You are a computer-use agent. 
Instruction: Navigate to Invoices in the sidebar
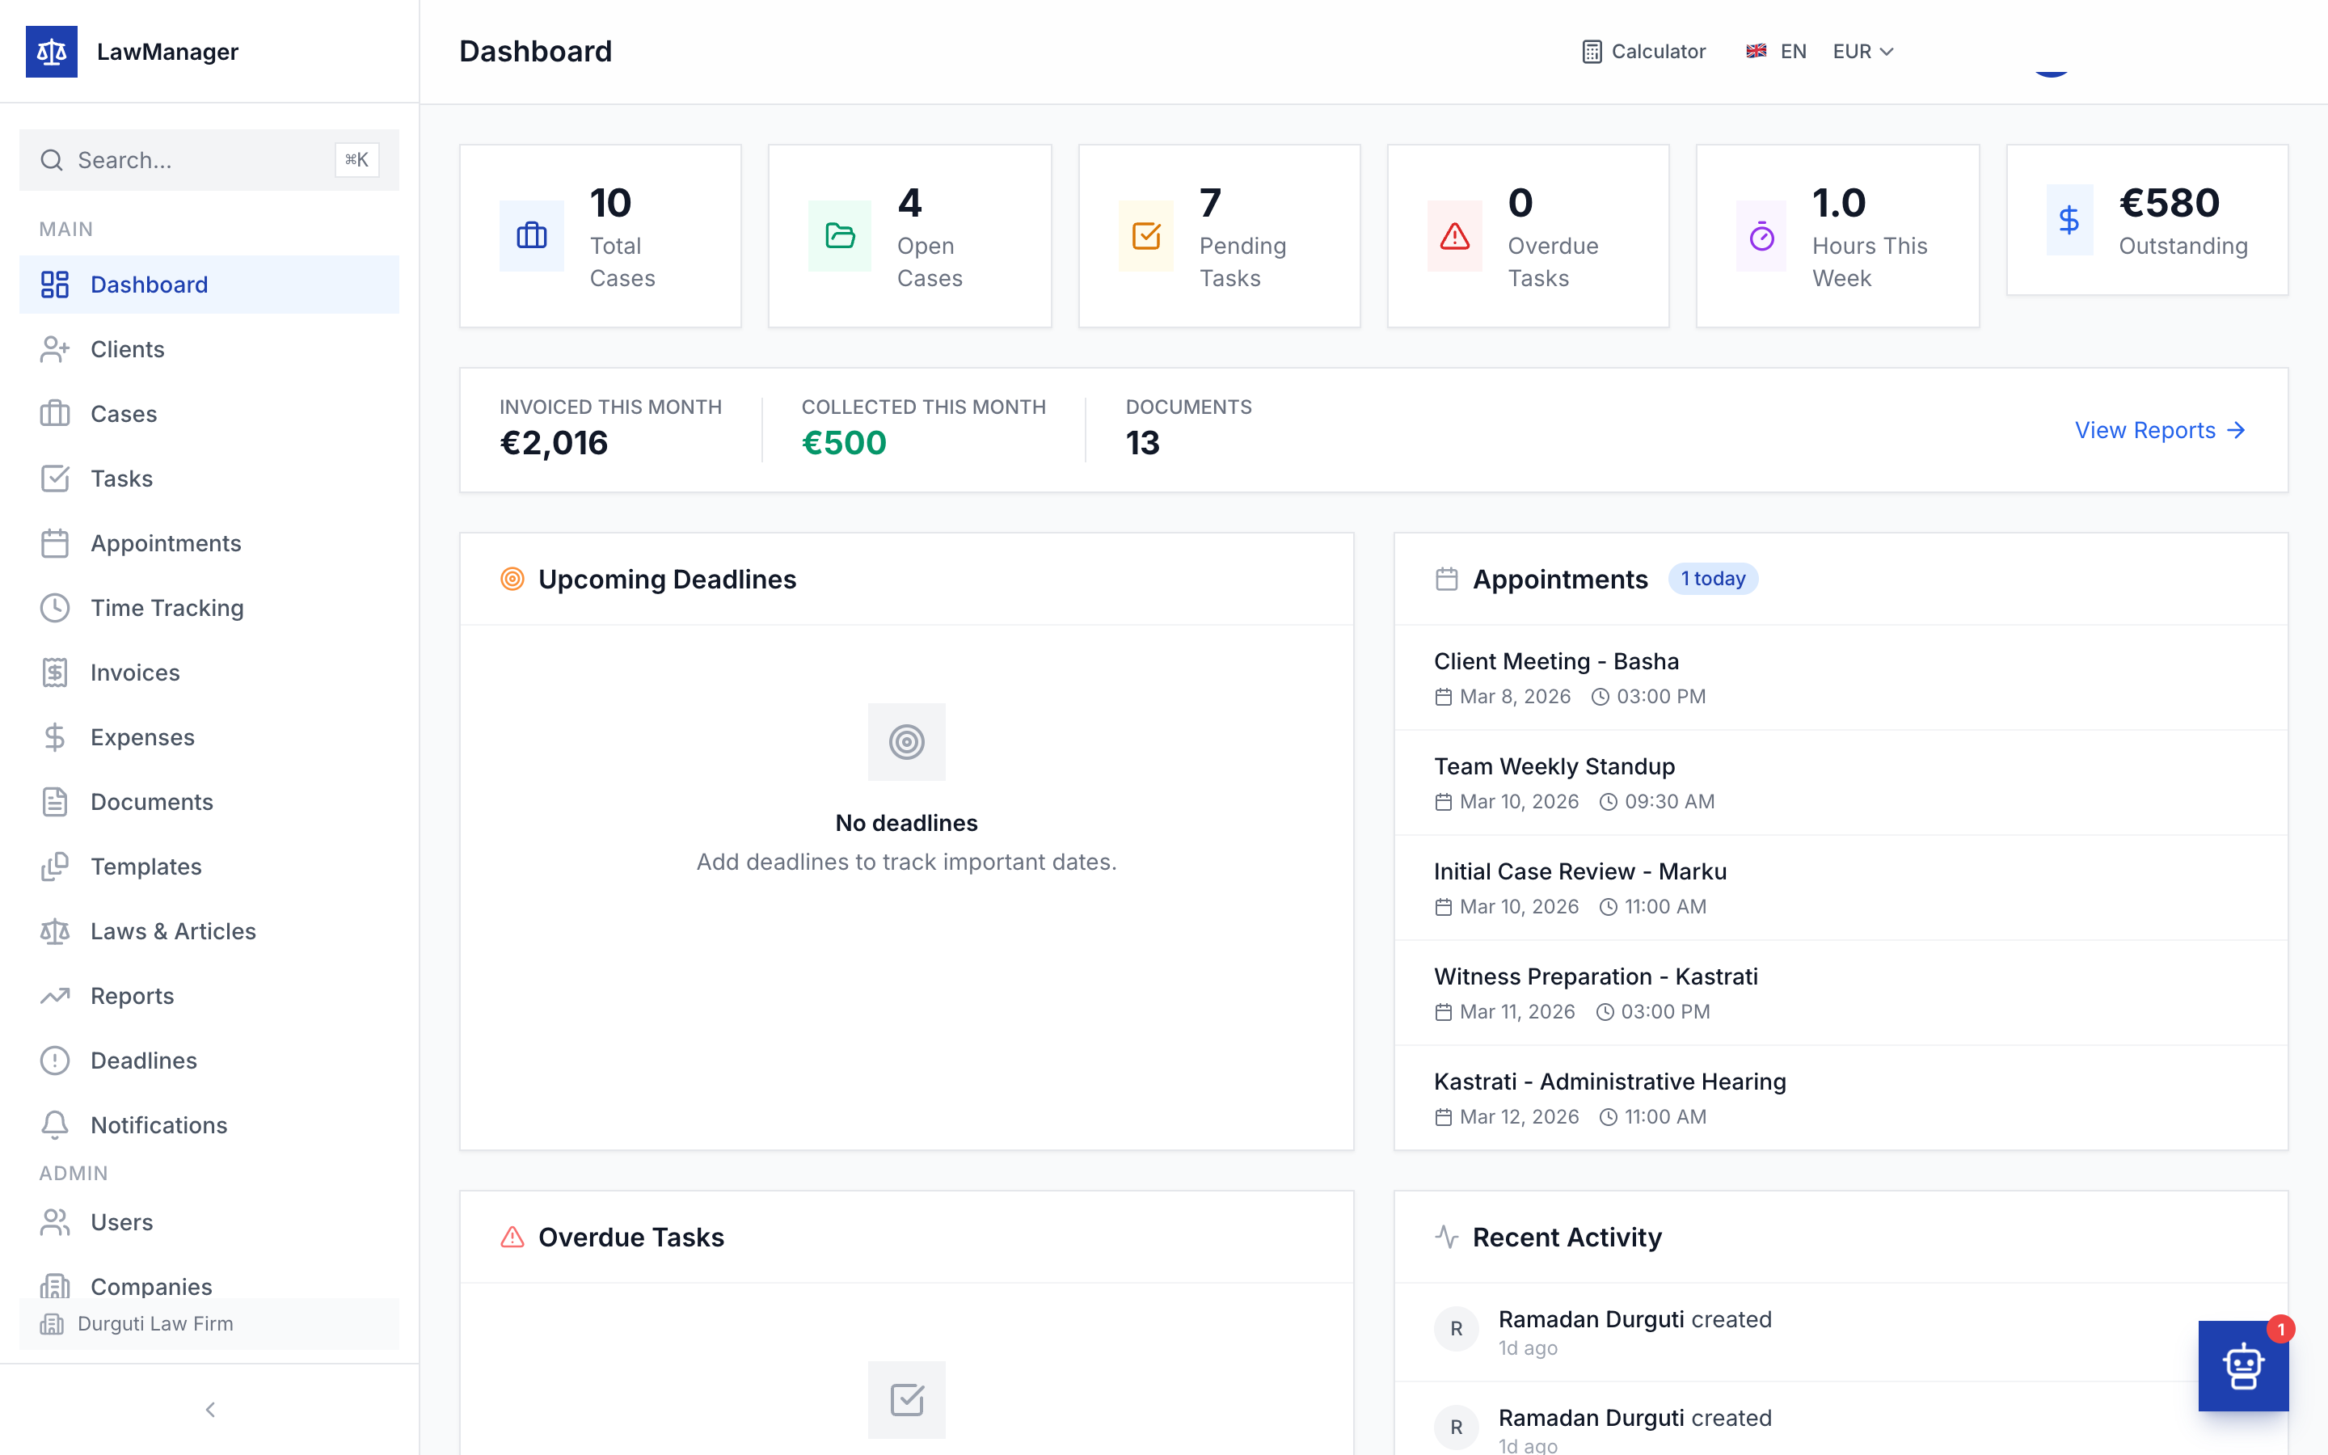[x=209, y=673]
